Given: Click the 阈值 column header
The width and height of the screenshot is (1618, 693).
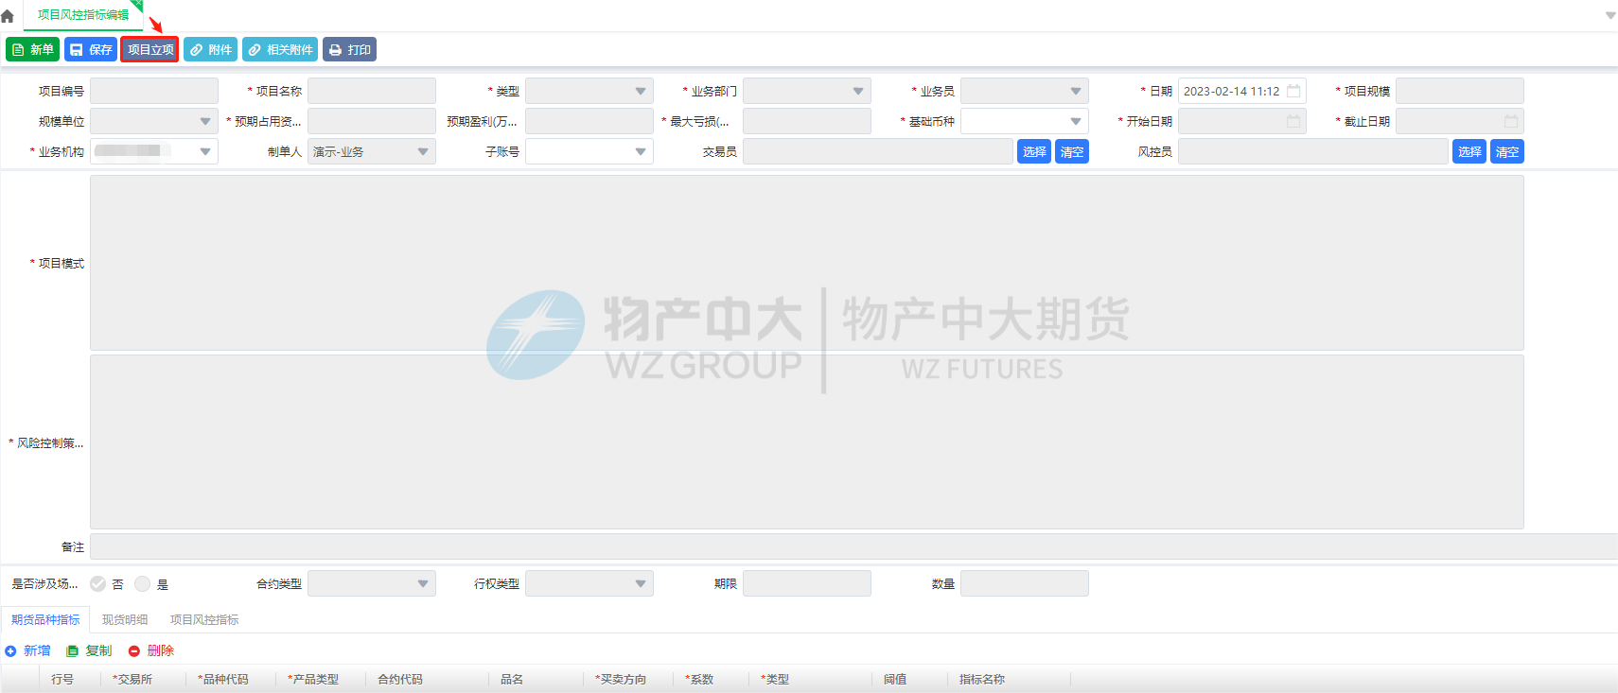Looking at the screenshot, I should click(x=895, y=679).
